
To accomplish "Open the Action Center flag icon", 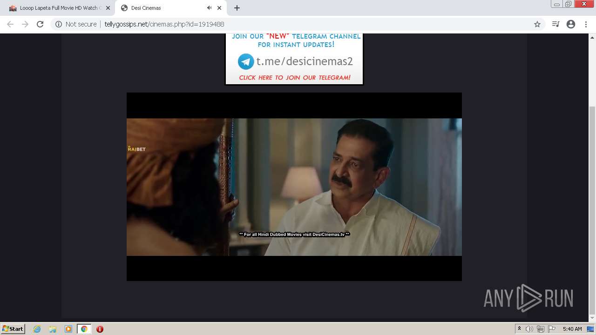I will pos(552,329).
